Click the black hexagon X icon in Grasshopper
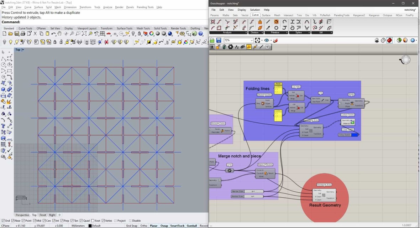This screenshot has width=420, height=228. pos(230,47)
